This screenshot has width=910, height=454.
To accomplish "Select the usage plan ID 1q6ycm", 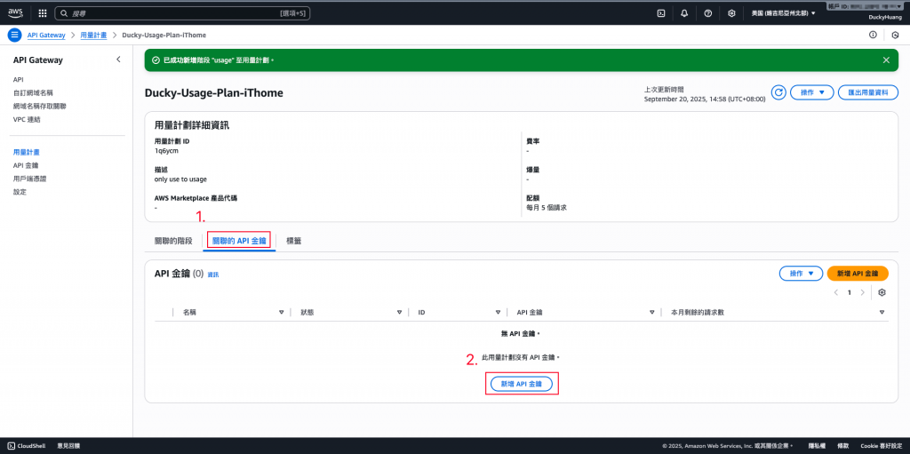I will [166, 150].
